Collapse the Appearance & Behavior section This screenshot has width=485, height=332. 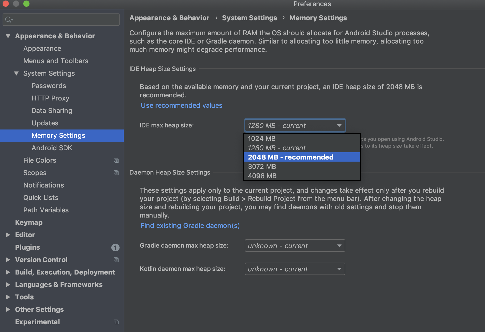pyautogui.click(x=8, y=36)
